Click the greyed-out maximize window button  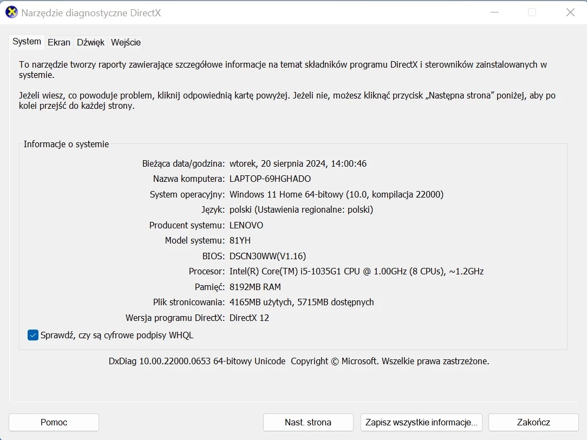coord(532,12)
